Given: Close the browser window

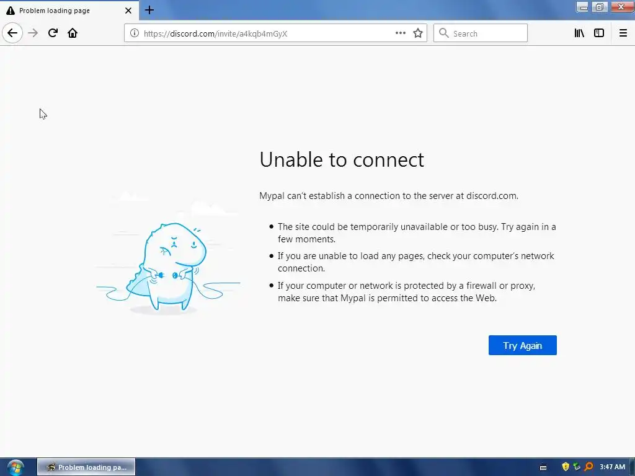Looking at the screenshot, I should [x=621, y=7].
